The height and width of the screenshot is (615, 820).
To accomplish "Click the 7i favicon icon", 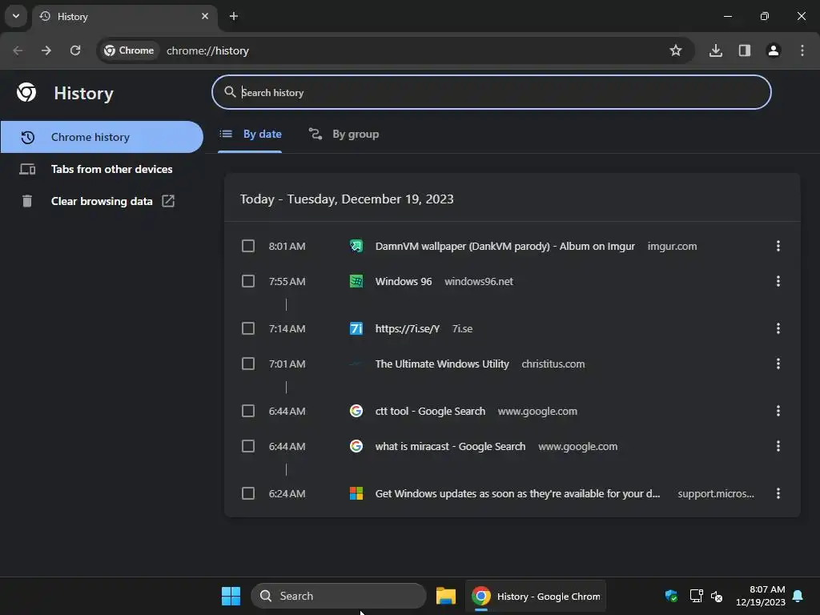I will [x=356, y=328].
